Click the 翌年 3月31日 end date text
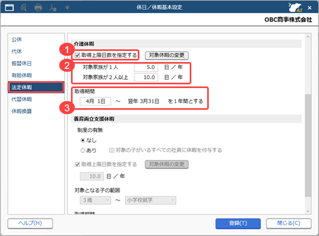The width and height of the screenshot is (319, 236). 144,101
